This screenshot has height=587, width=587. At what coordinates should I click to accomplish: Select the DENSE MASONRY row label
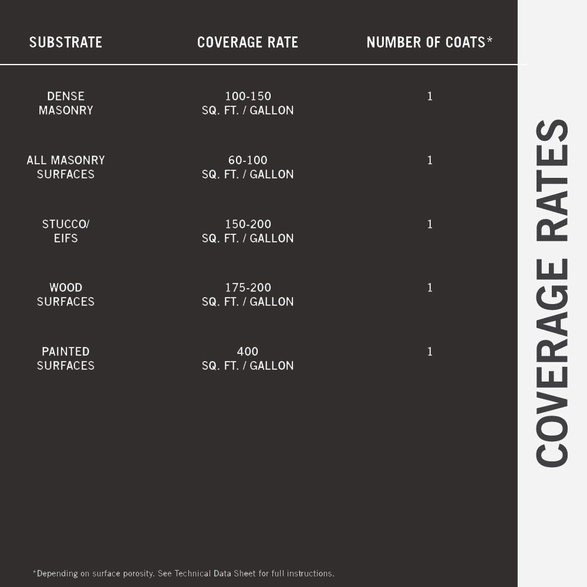pyautogui.click(x=66, y=103)
